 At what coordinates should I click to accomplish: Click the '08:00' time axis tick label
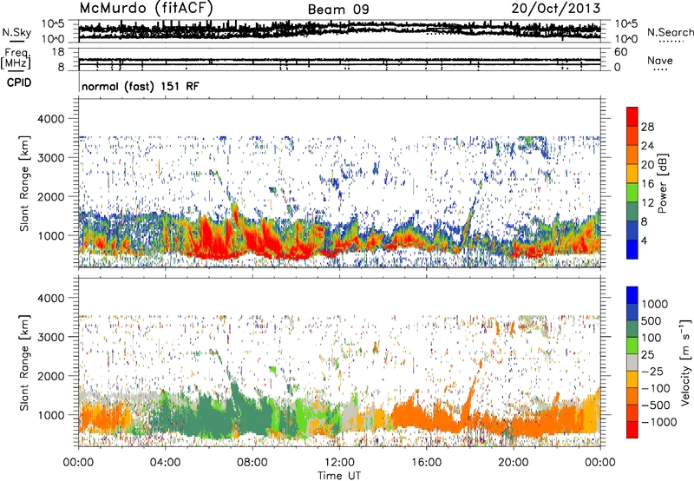pos(252,463)
